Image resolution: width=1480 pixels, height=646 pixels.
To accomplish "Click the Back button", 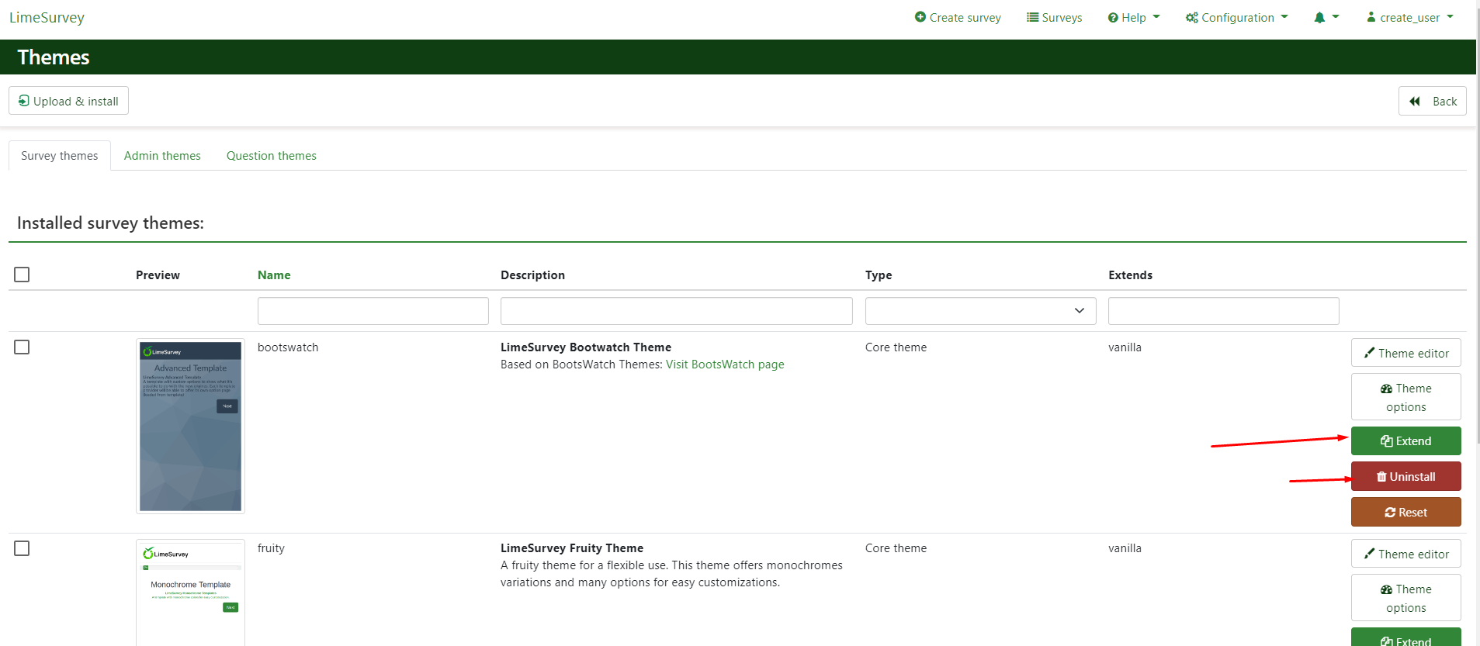I will [1432, 101].
